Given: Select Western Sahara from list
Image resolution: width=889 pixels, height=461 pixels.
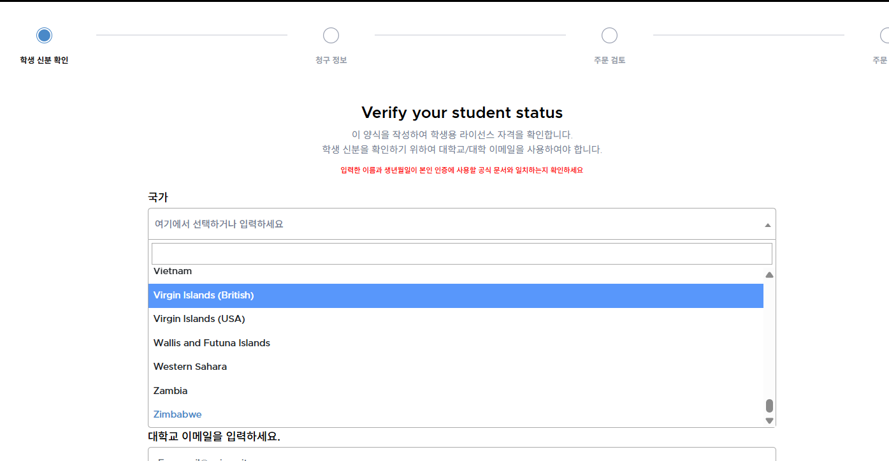Looking at the screenshot, I should 190,367.
